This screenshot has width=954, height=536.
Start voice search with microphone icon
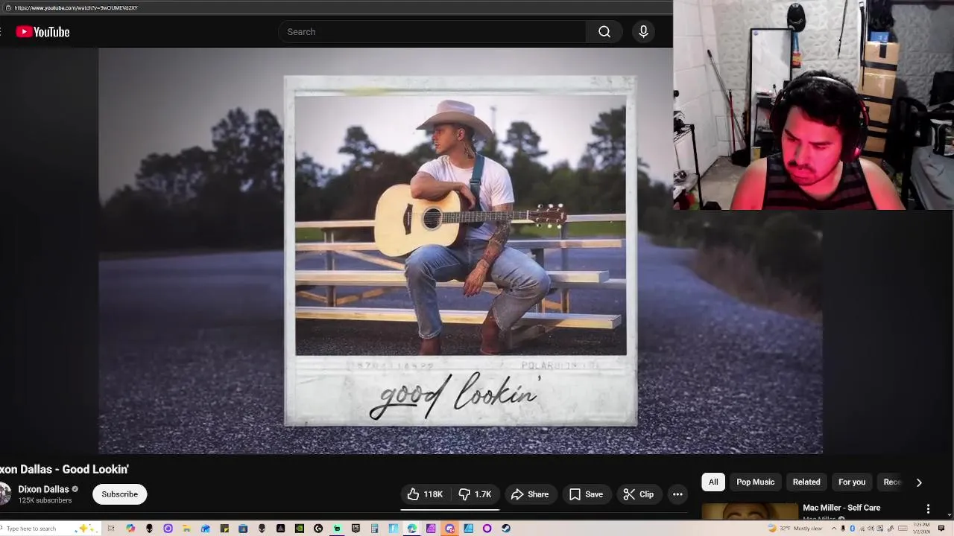click(643, 32)
